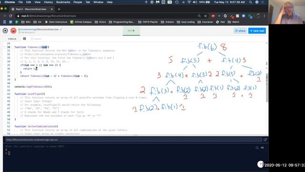The image size is (305, 172).
Task: Open the GA bookmark folder
Action: pos(38,22)
